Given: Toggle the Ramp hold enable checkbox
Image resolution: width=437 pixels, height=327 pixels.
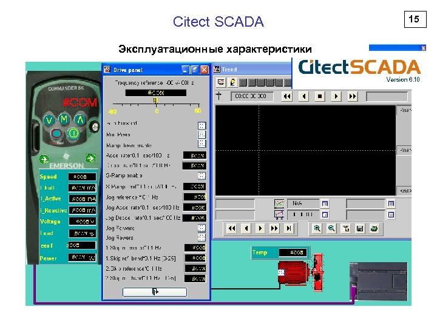Looking at the screenshot, I should [202, 144].
